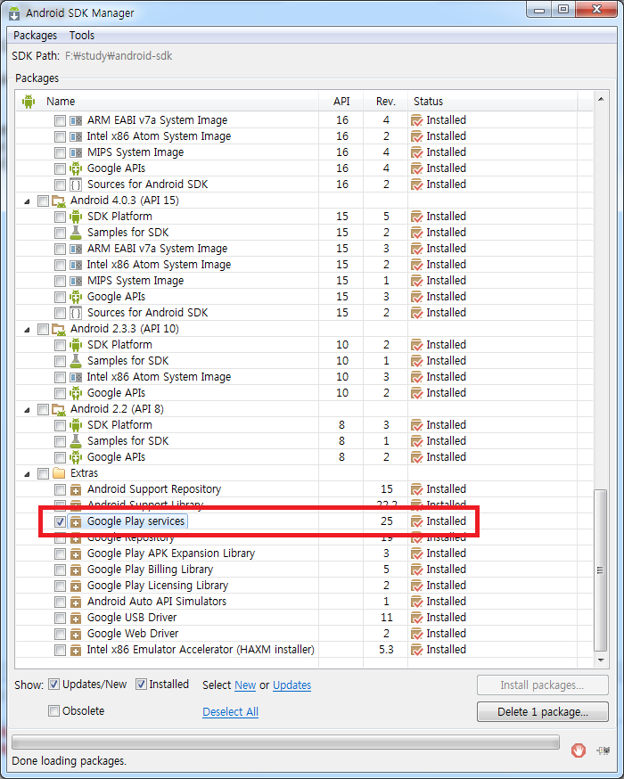
Task: Click the red stop icon beside progress bar
Action: pyautogui.click(x=578, y=750)
